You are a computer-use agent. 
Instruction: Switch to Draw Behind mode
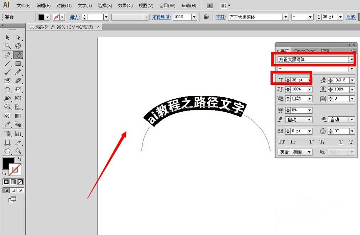[13, 191]
